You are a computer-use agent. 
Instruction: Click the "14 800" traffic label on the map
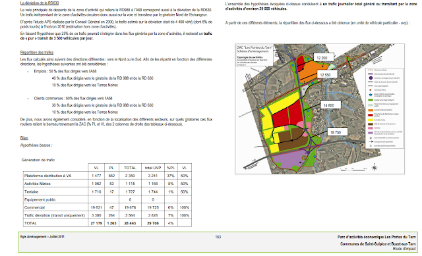tap(331, 105)
